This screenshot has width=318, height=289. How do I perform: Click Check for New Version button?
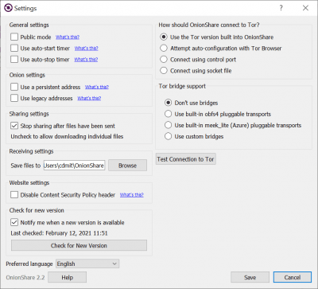pos(79,245)
